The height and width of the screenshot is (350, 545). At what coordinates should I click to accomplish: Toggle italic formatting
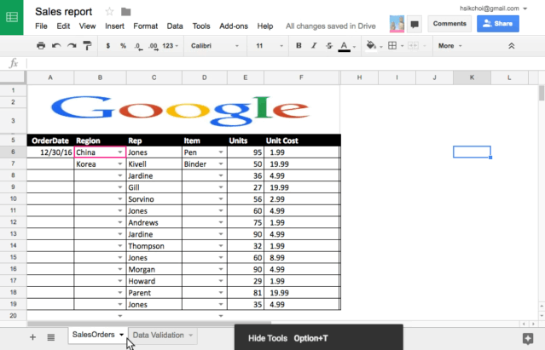click(x=314, y=45)
